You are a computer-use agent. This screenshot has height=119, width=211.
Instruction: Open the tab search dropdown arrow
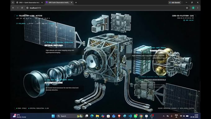point(13,2)
